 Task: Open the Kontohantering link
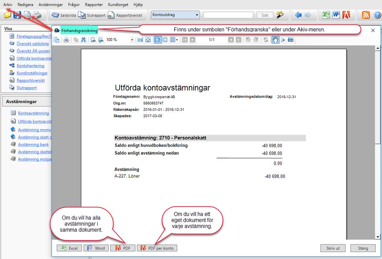click(31, 66)
